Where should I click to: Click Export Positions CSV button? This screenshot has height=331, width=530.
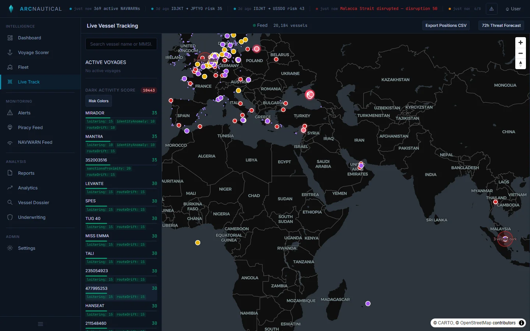[x=446, y=25]
